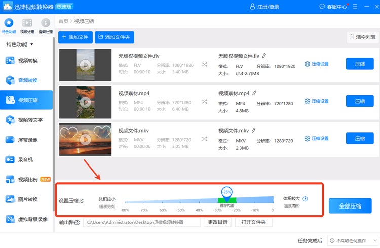
Task: Click the shuffle arrow icon for 视频素材.mp4
Action: tap(205, 102)
